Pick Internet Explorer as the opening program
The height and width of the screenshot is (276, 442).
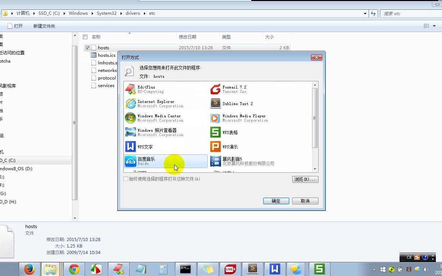(x=155, y=103)
